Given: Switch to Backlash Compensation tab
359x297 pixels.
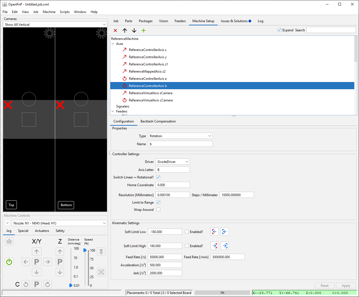Looking at the screenshot, I should [158, 121].
